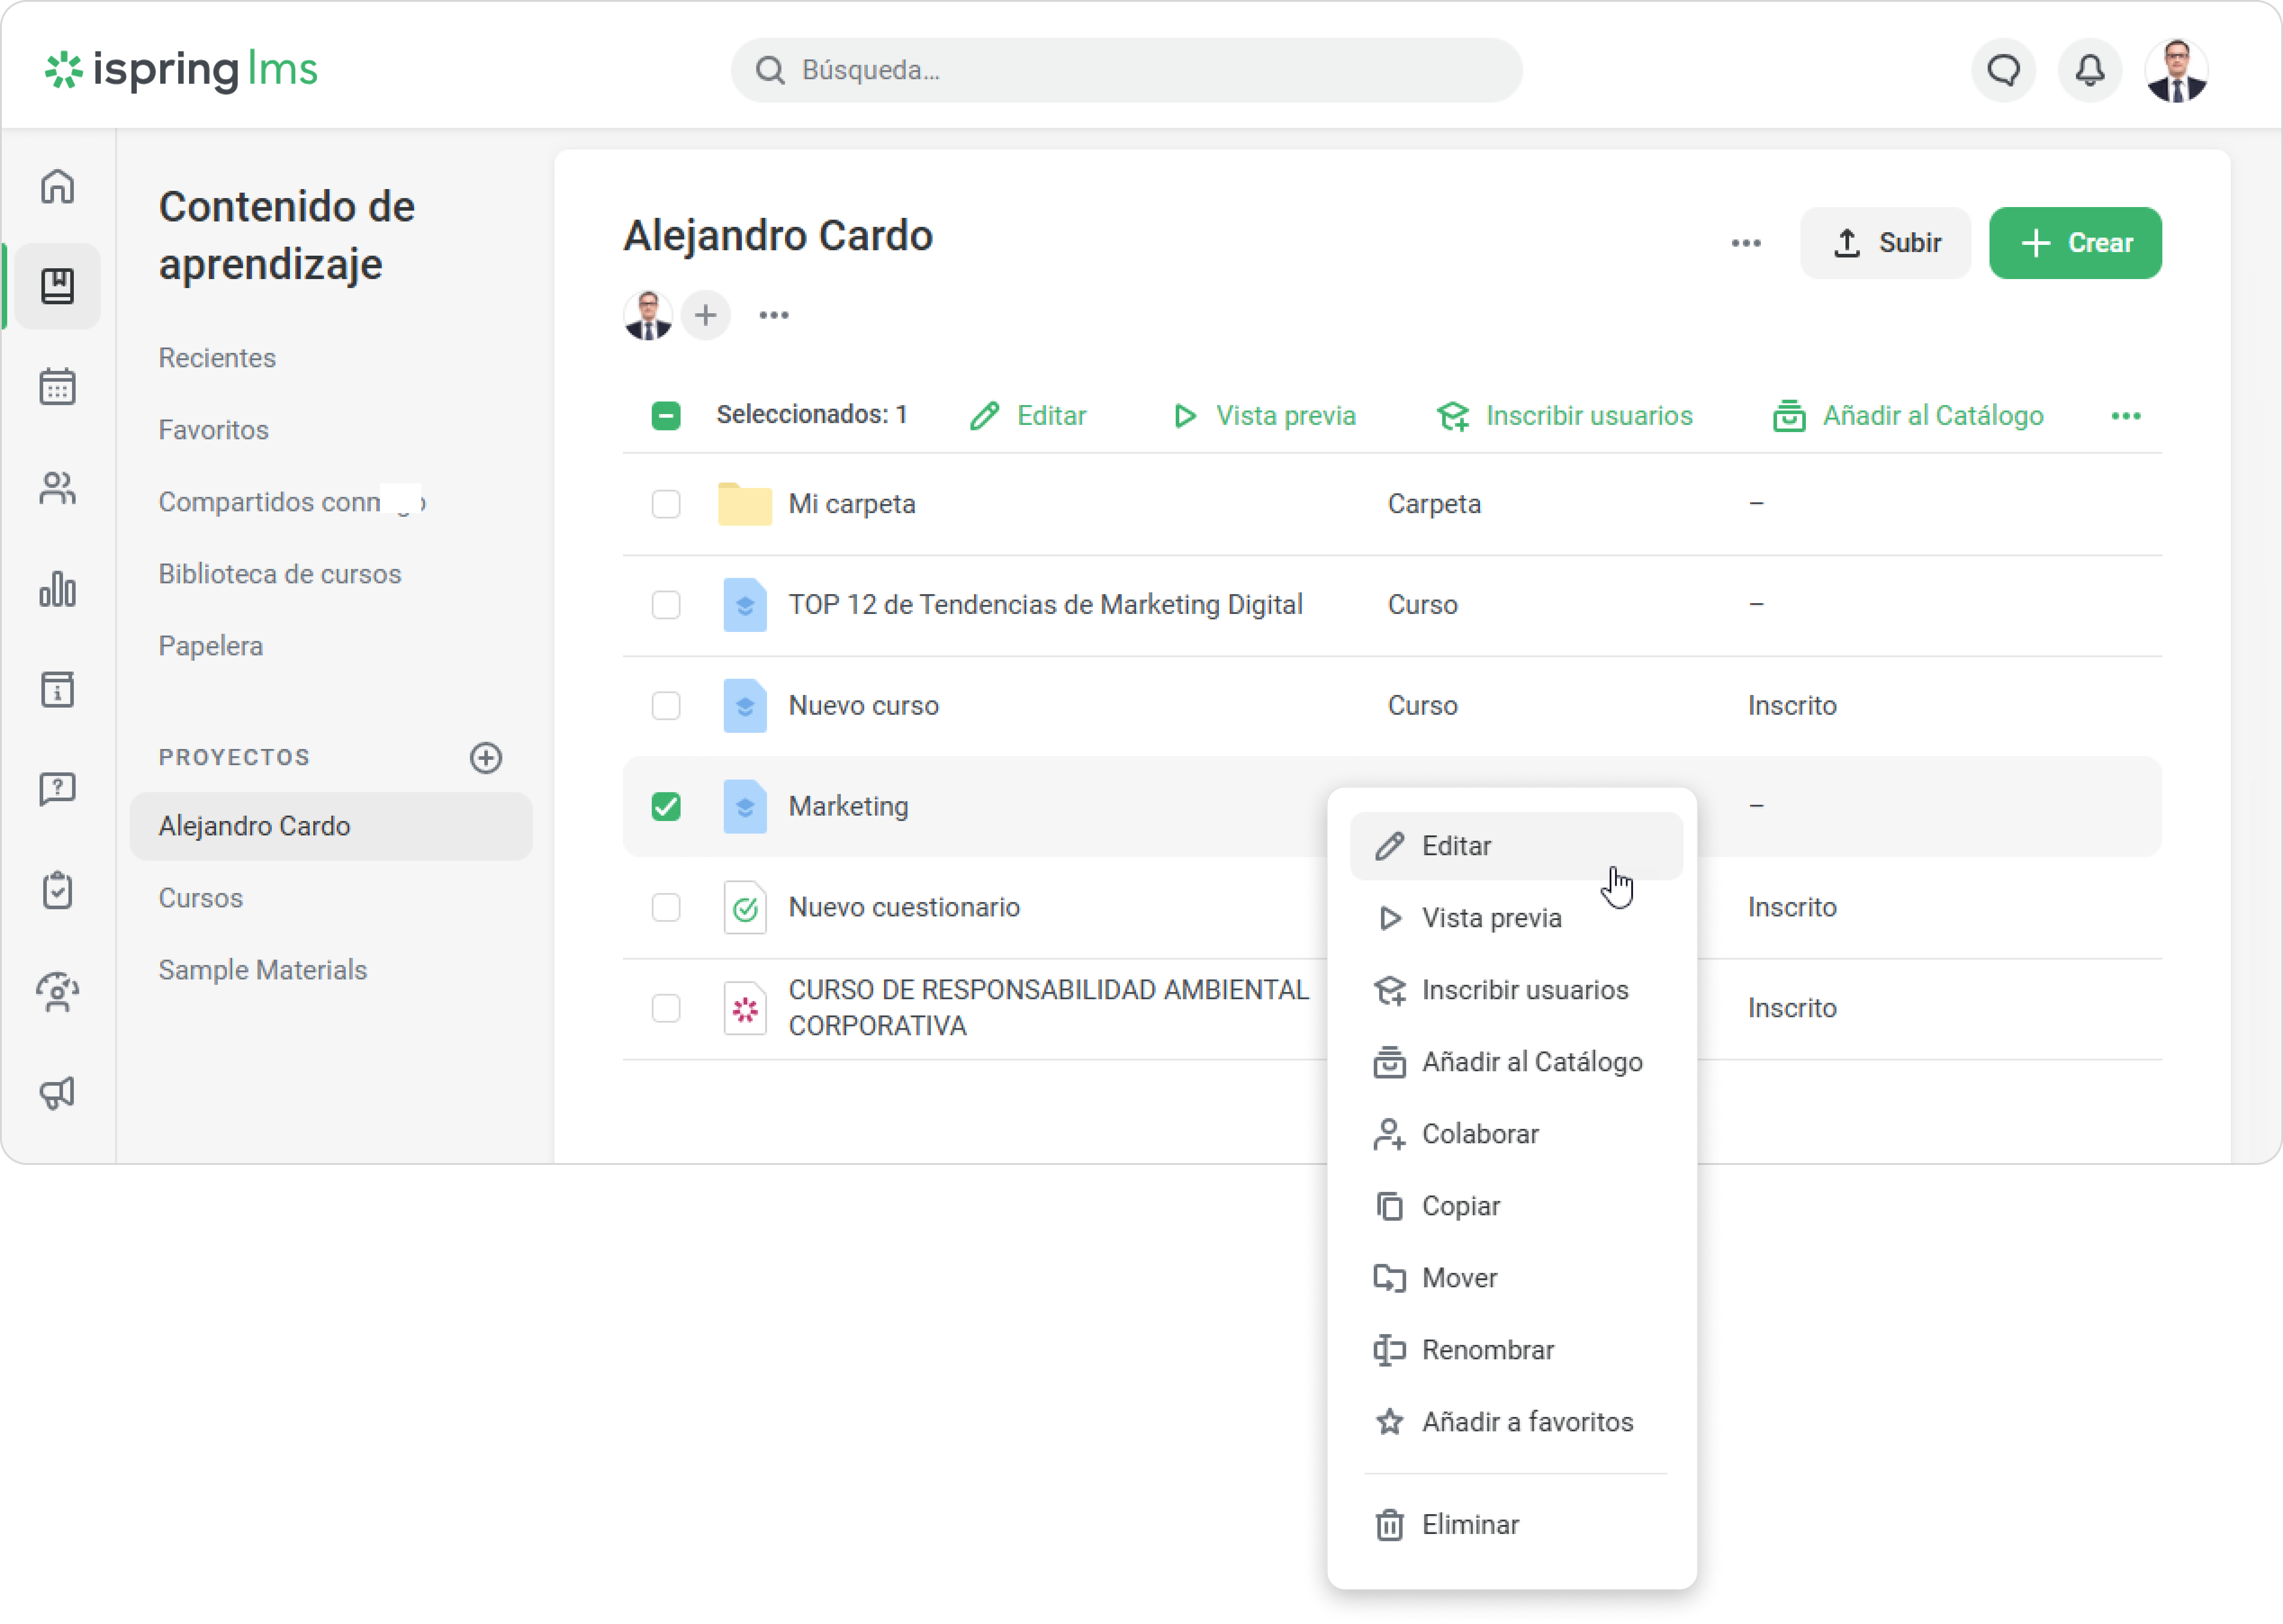Open Biblioteca de cursos in sidebar
The image size is (2283, 1624).
279,574
